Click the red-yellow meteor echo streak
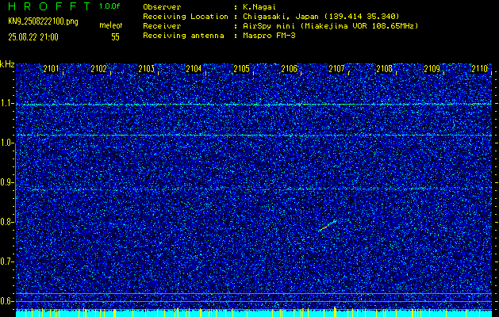Image resolution: width=499 pixels, height=317 pixels. (x=327, y=225)
